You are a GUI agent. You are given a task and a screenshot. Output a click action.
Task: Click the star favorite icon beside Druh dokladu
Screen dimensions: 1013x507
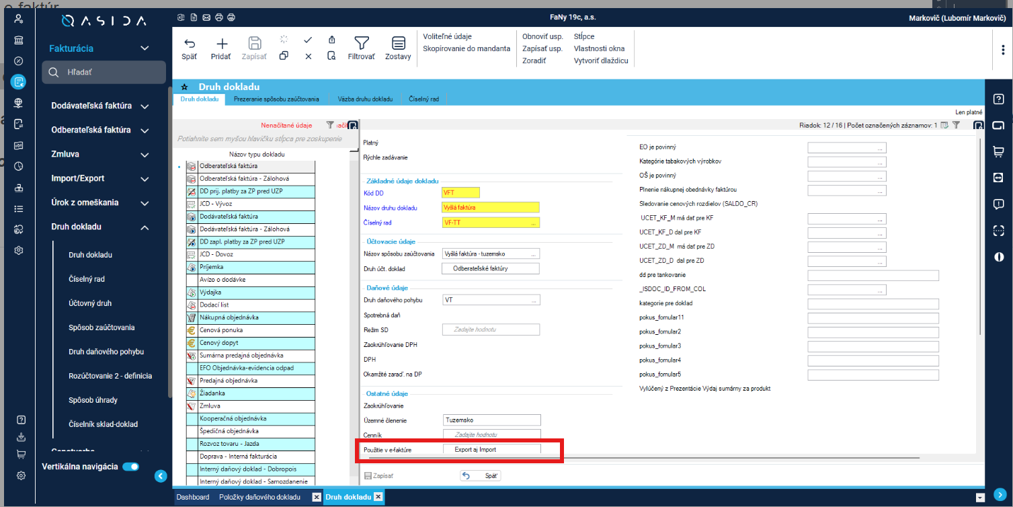tap(184, 87)
